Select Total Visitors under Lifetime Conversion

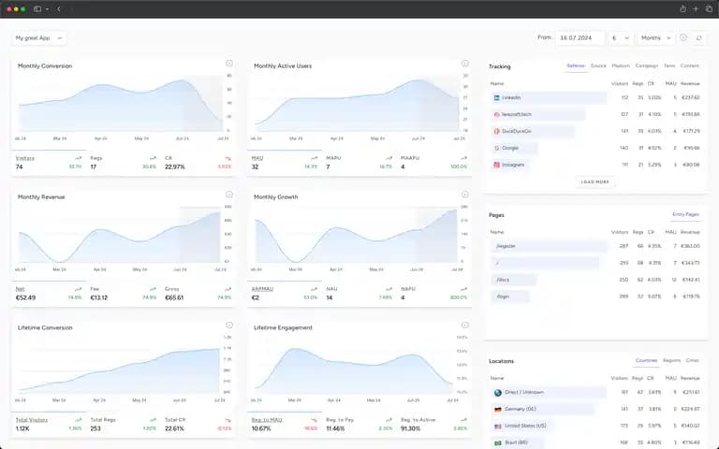[49, 425]
